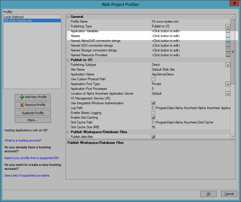Click Application Pool Processes value 5
Image resolution: width=241 pixels, height=202 pixels.
pos(153,89)
